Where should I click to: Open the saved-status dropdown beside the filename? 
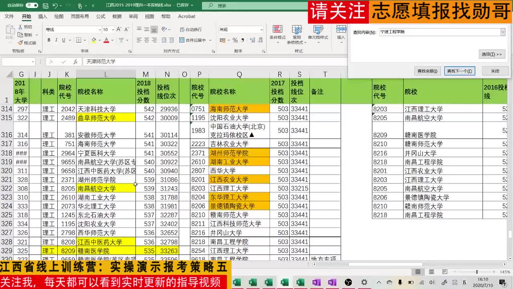coord(192,6)
